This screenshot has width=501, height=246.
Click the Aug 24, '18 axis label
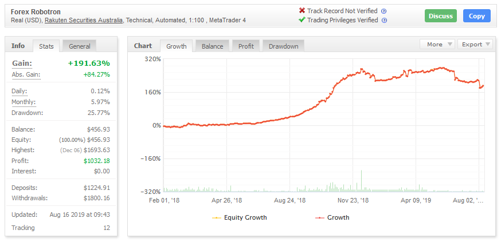290,200
